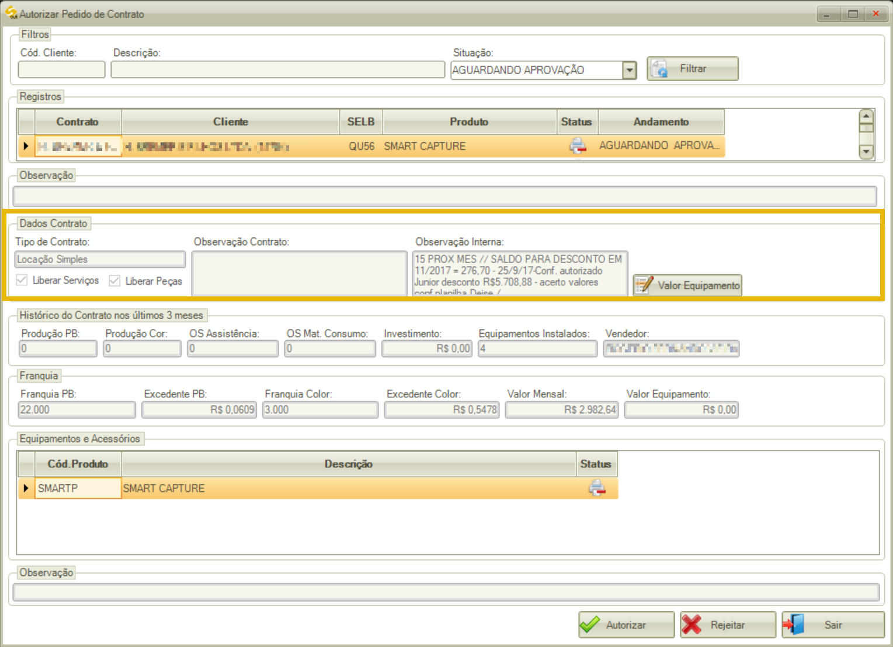Click the Produção PB field
893x647 pixels.
pyautogui.click(x=58, y=348)
